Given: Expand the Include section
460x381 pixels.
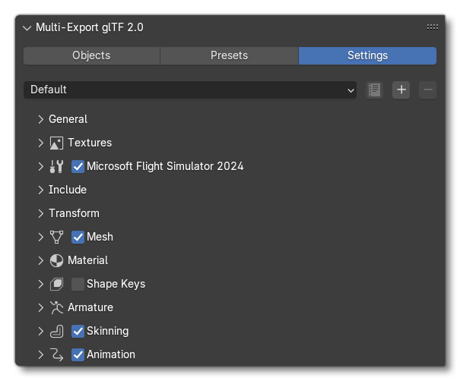Looking at the screenshot, I should point(40,190).
